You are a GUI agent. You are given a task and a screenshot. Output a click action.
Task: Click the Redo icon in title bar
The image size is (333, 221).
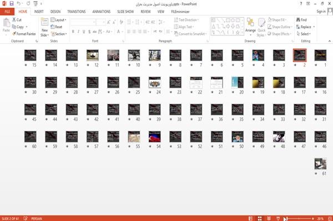click(28, 4)
